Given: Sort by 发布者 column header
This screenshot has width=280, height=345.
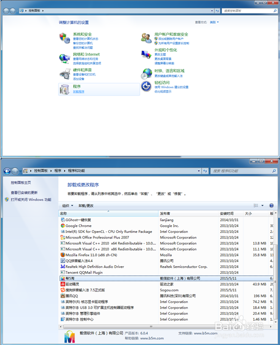Looking at the screenshot, I should (188, 214).
